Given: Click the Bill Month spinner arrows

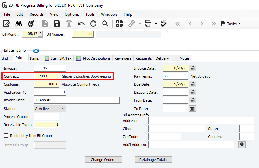Looking at the screenshot, I should [40, 34].
